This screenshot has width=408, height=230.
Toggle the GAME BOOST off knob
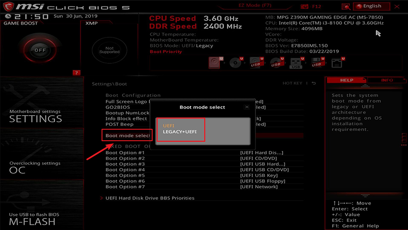[x=40, y=50]
